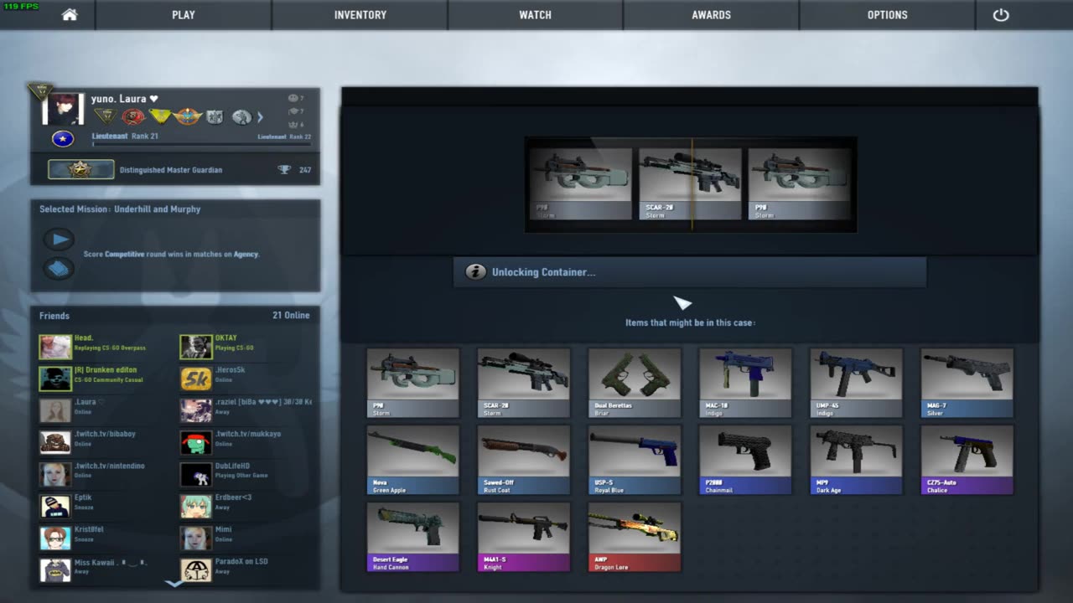Start the selected mission play arrow
The image size is (1073, 603).
point(59,240)
